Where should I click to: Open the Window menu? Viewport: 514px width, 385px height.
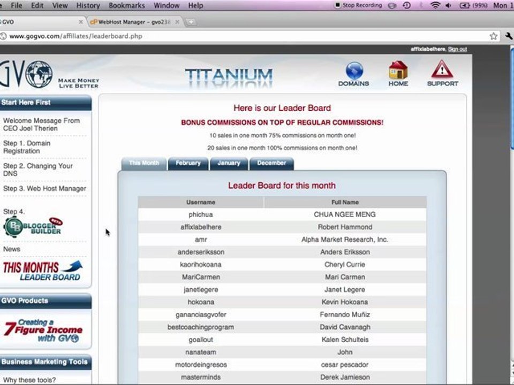[x=166, y=5]
